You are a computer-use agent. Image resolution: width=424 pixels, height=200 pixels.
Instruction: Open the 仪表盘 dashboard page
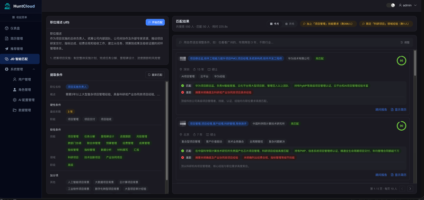(20, 29)
